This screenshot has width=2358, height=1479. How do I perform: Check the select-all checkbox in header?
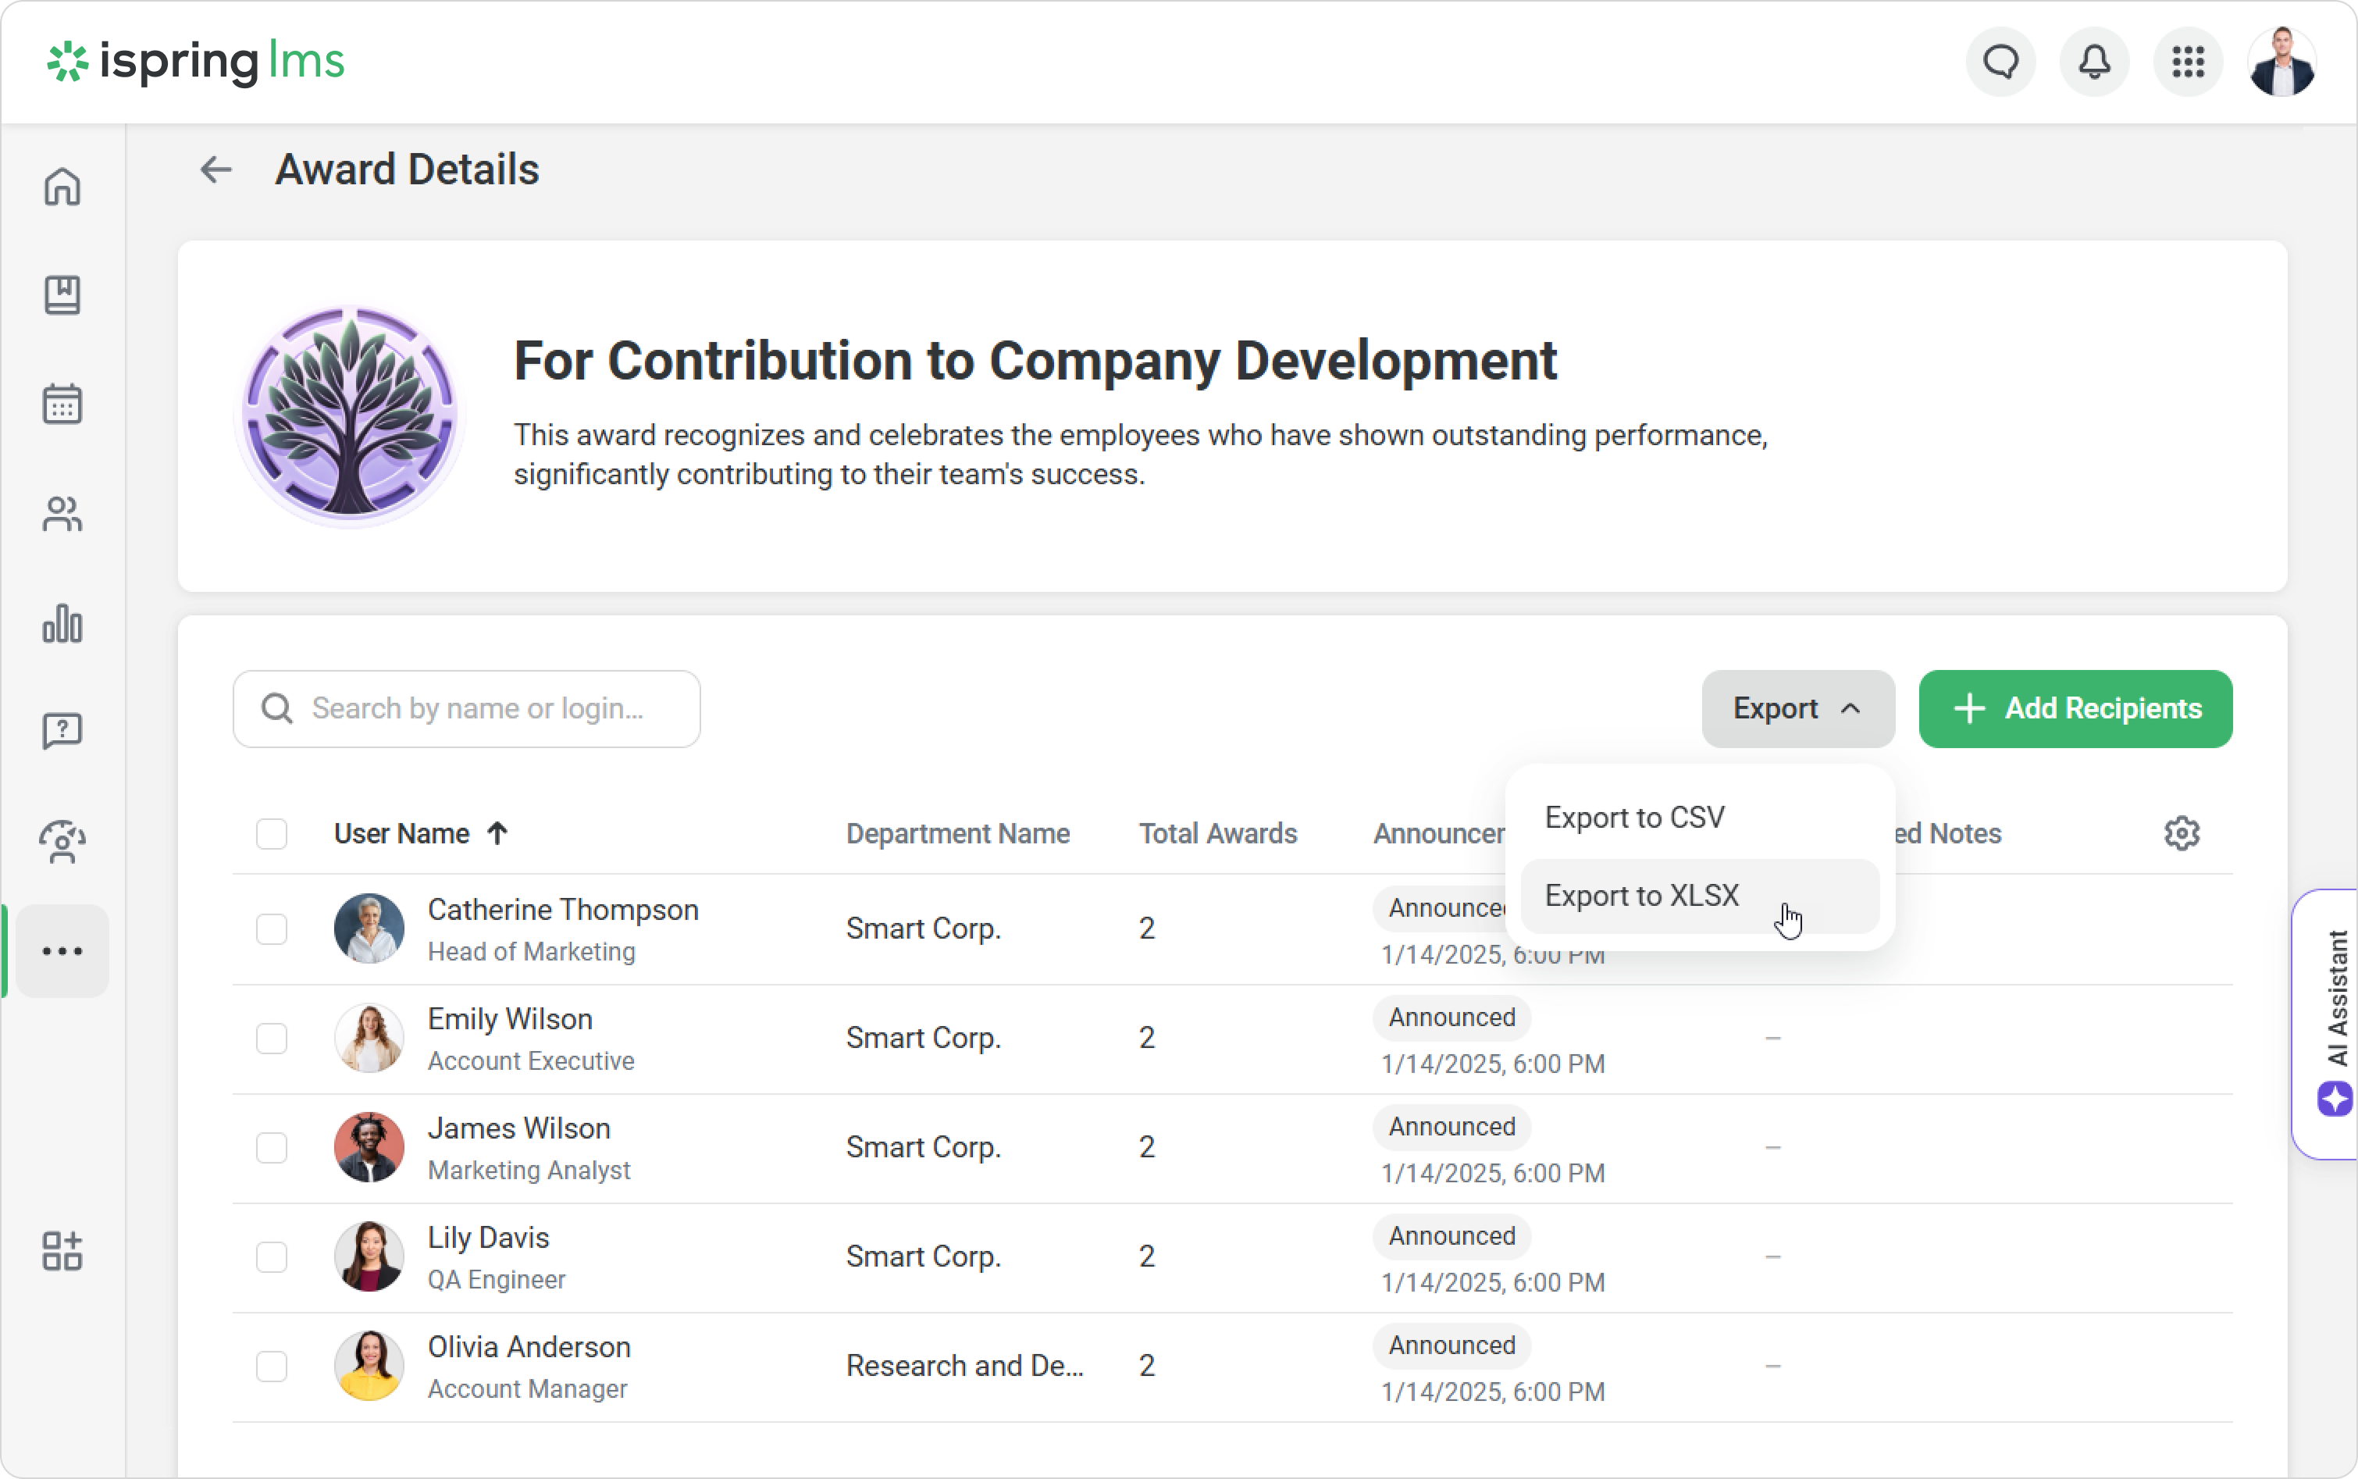[271, 835]
